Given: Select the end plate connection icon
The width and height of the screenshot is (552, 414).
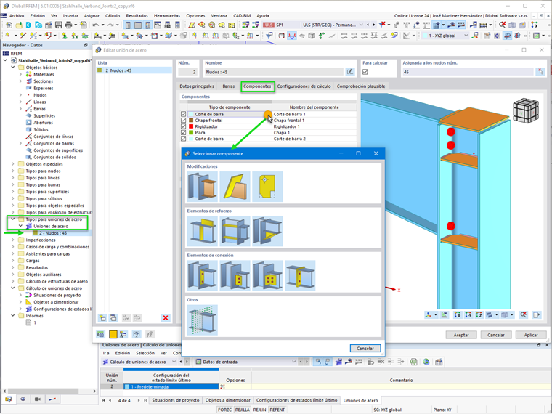Looking at the screenshot, I should click(300, 276).
